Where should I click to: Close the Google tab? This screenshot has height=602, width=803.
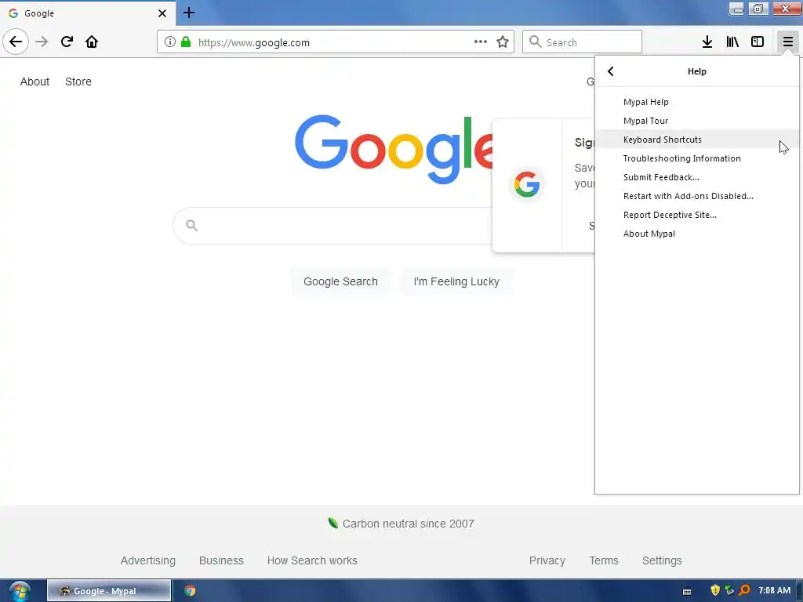point(162,13)
